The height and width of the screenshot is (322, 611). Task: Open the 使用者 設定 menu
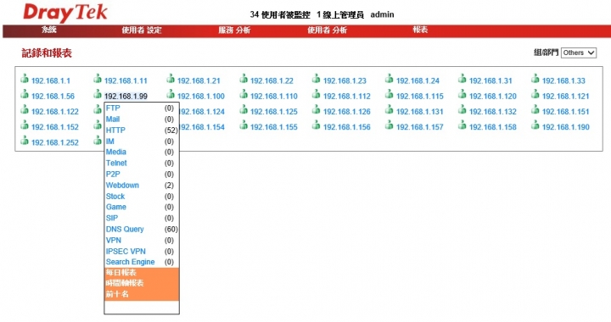[142, 30]
